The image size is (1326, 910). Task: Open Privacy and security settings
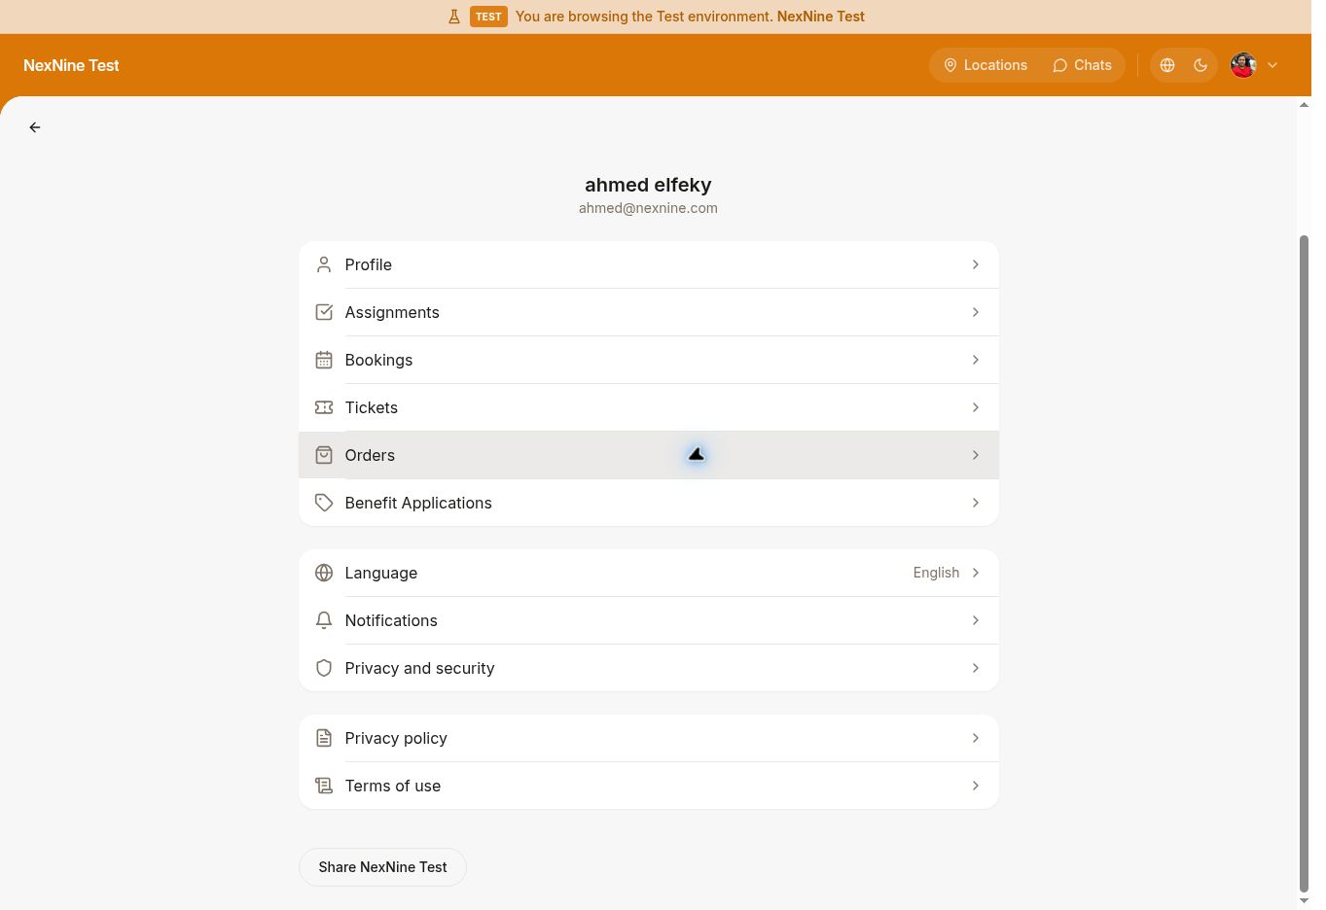tap(649, 668)
